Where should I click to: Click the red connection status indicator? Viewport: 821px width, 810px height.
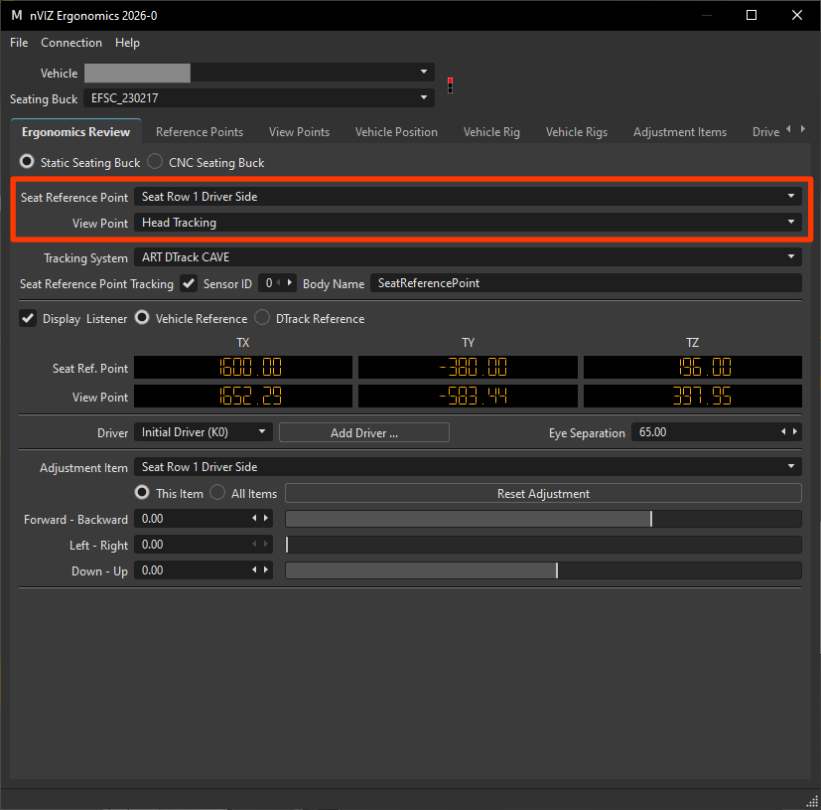(x=450, y=84)
